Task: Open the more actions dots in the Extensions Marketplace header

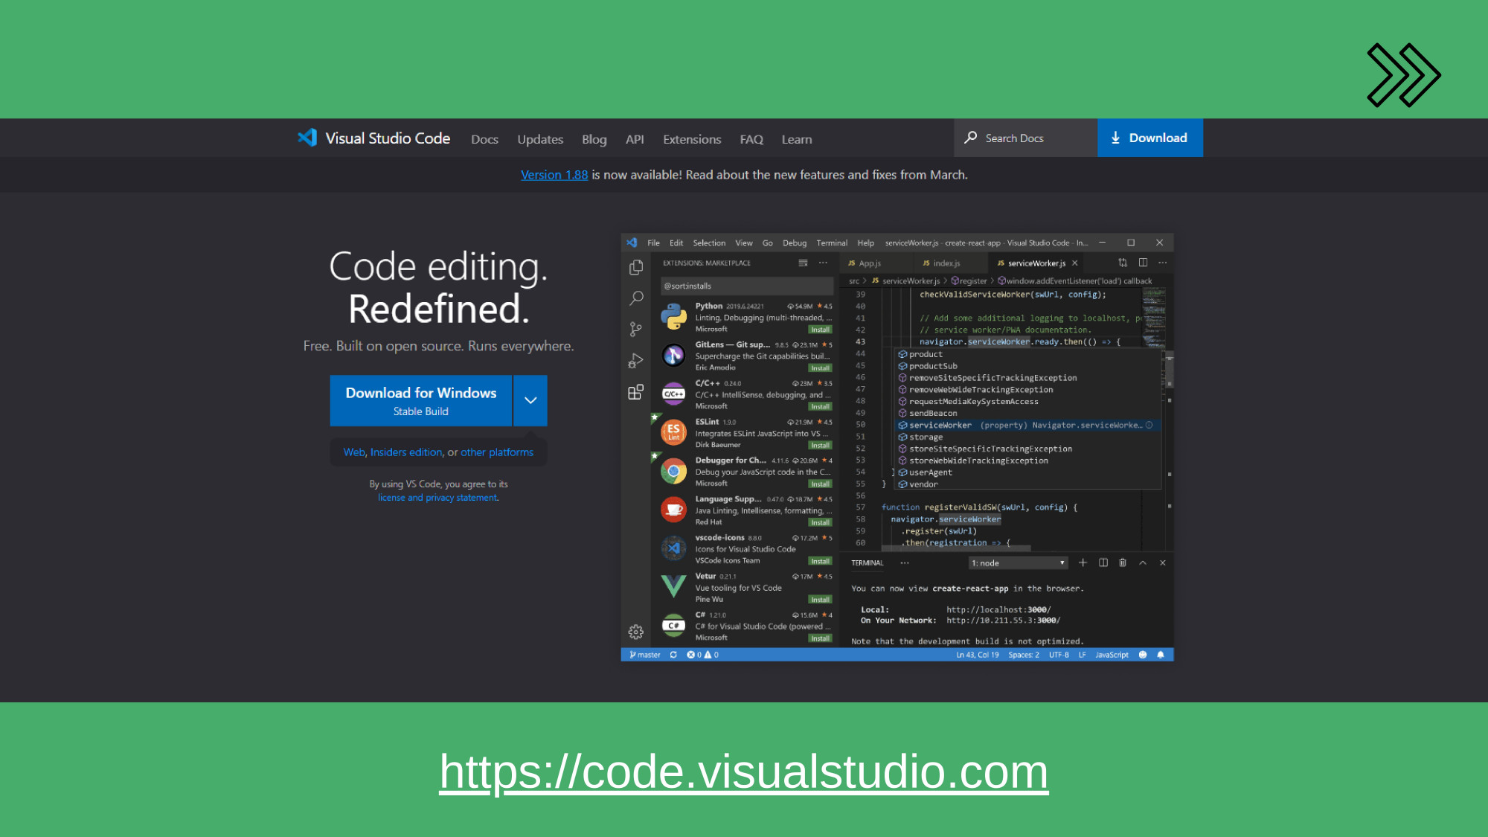Action: (823, 263)
